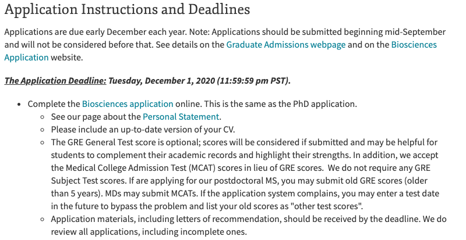Click the underlined "The Application Deadline:" label
Screen dimensions: 466x240
[55, 80]
